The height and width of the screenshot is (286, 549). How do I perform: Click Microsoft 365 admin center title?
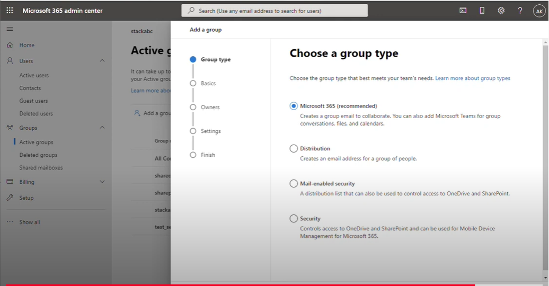(63, 11)
